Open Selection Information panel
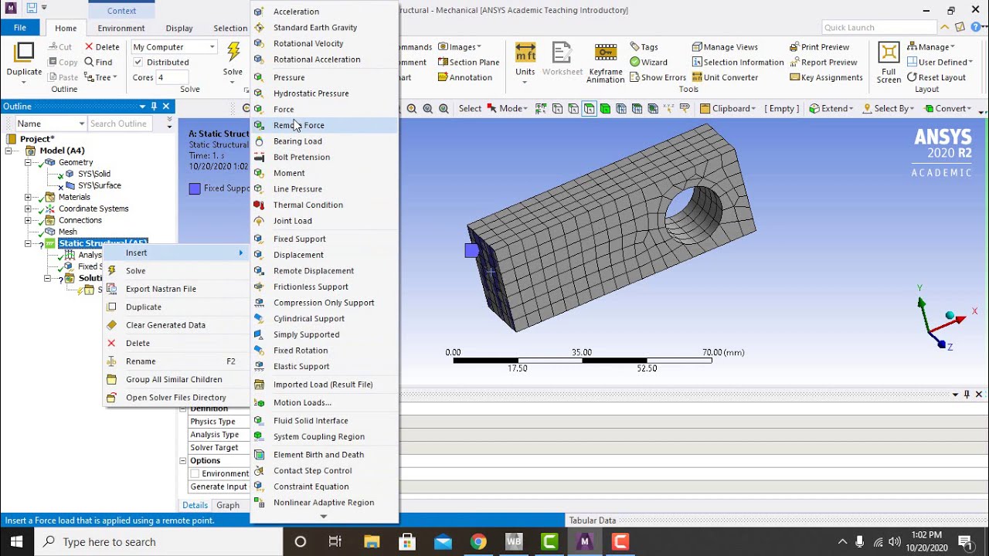Screen dimensions: 989x556 coord(738,63)
